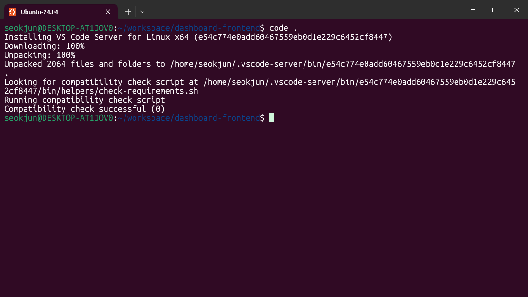This screenshot has height=297, width=528.
Task: Click the Ubuntu logo on the tab
Action: pos(13,12)
